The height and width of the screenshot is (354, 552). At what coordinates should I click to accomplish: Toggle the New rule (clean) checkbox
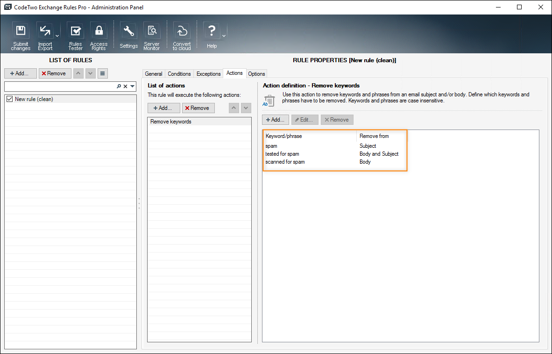coord(9,99)
